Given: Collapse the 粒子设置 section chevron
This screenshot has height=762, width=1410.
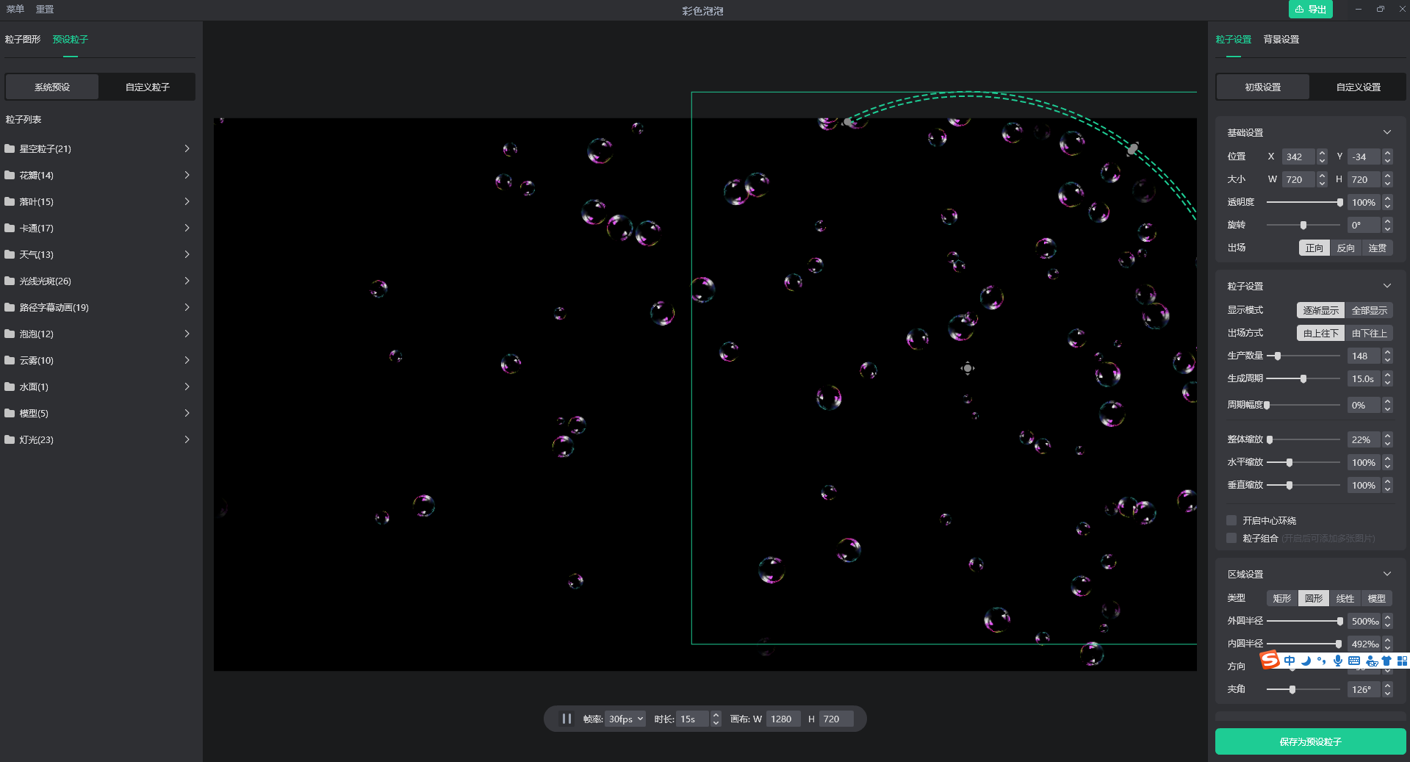Looking at the screenshot, I should click(1387, 286).
